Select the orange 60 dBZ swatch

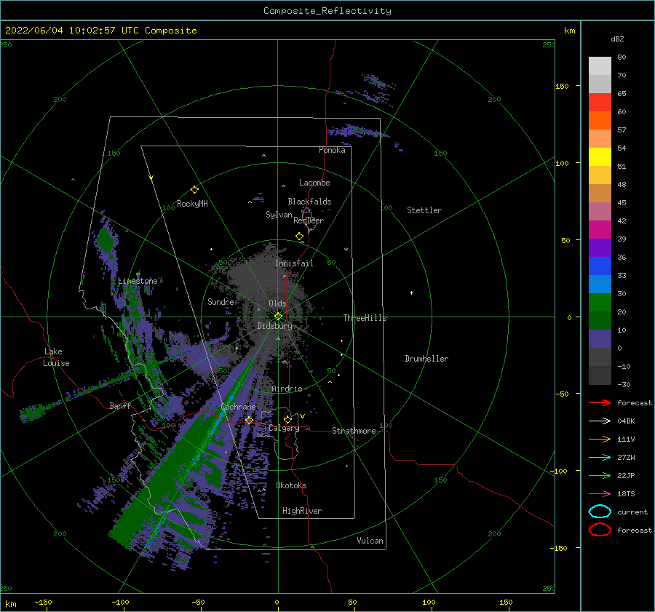[600, 121]
